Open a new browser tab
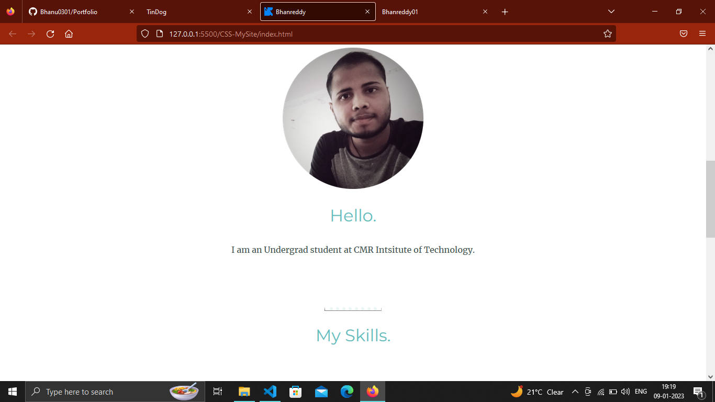The image size is (715, 402). pyautogui.click(x=505, y=11)
